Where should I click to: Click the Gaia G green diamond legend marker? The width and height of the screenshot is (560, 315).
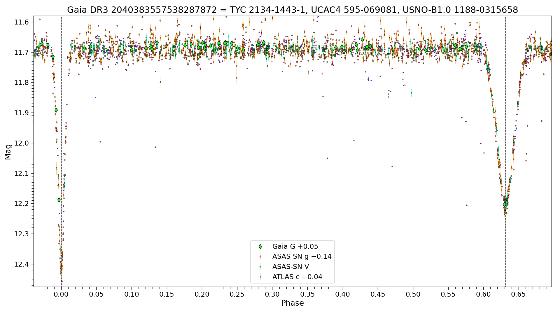[260, 246]
